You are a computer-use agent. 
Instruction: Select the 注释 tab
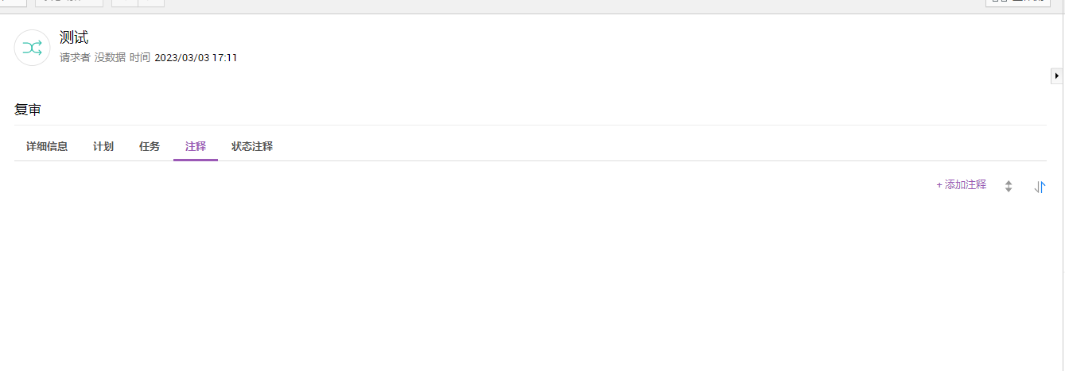(196, 147)
